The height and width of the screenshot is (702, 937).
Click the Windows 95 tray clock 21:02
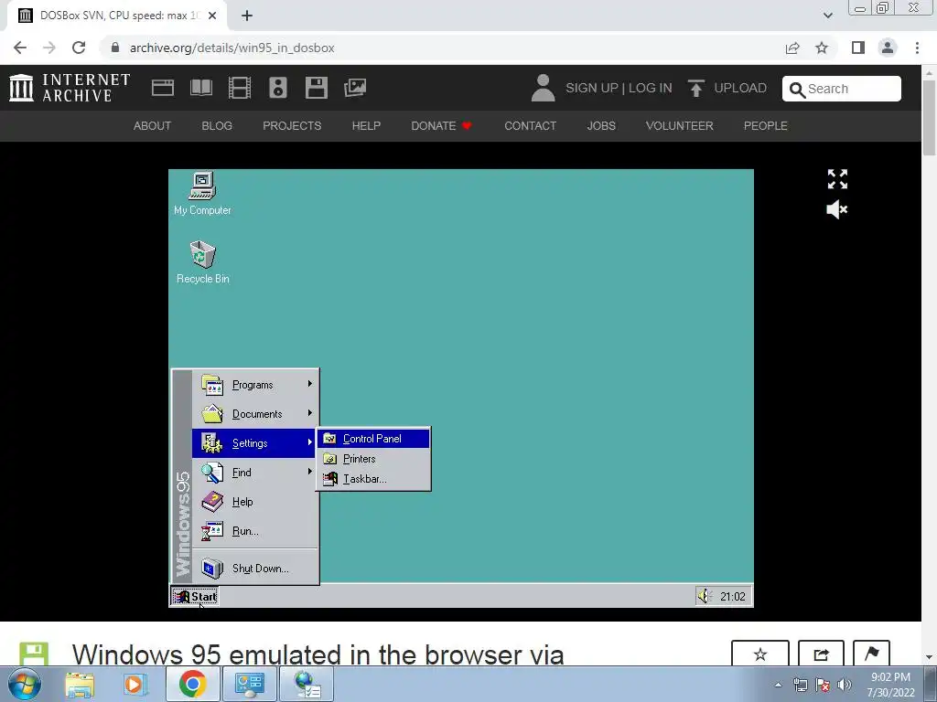pos(733,596)
